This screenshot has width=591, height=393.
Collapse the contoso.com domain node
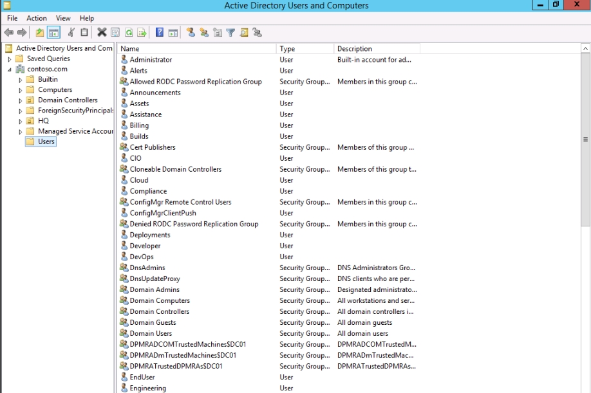click(10, 69)
